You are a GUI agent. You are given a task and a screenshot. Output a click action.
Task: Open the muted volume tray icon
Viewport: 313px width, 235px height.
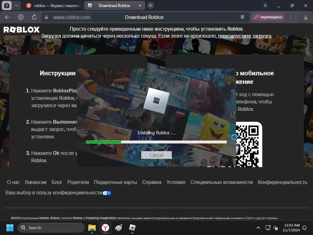[276, 228]
